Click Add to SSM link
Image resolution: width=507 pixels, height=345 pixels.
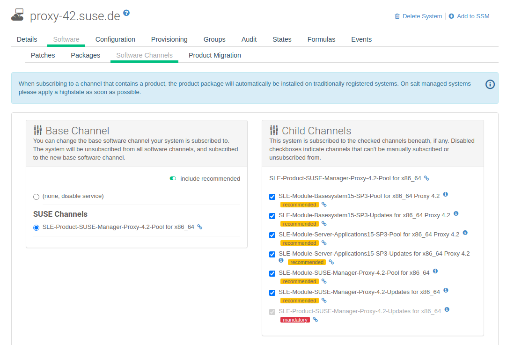point(469,16)
